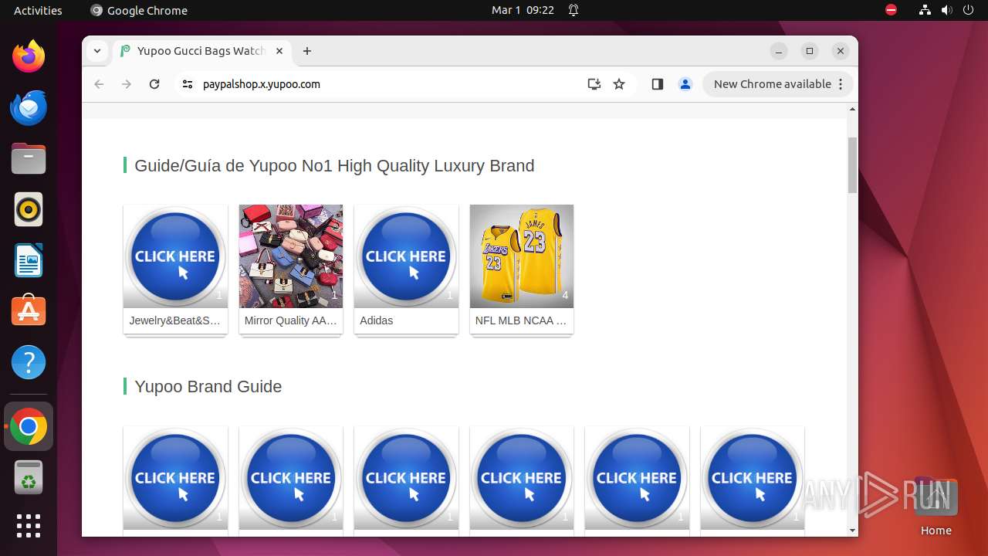Viewport: 988px width, 556px height.
Task: Open the Mirror Quality AA... bags album
Action: pyautogui.click(x=291, y=256)
